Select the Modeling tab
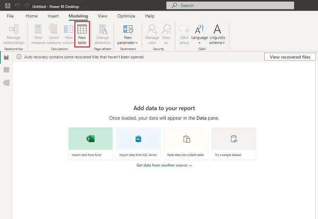The width and height of the screenshot is (318, 219). point(78,16)
